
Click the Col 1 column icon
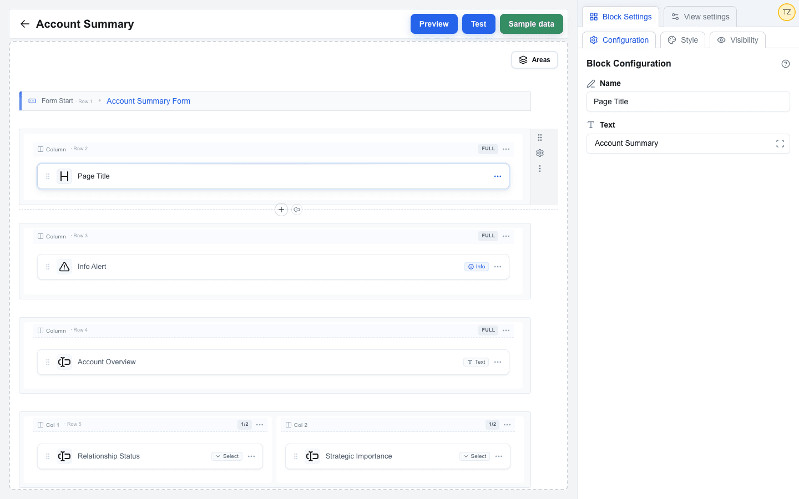coord(41,425)
